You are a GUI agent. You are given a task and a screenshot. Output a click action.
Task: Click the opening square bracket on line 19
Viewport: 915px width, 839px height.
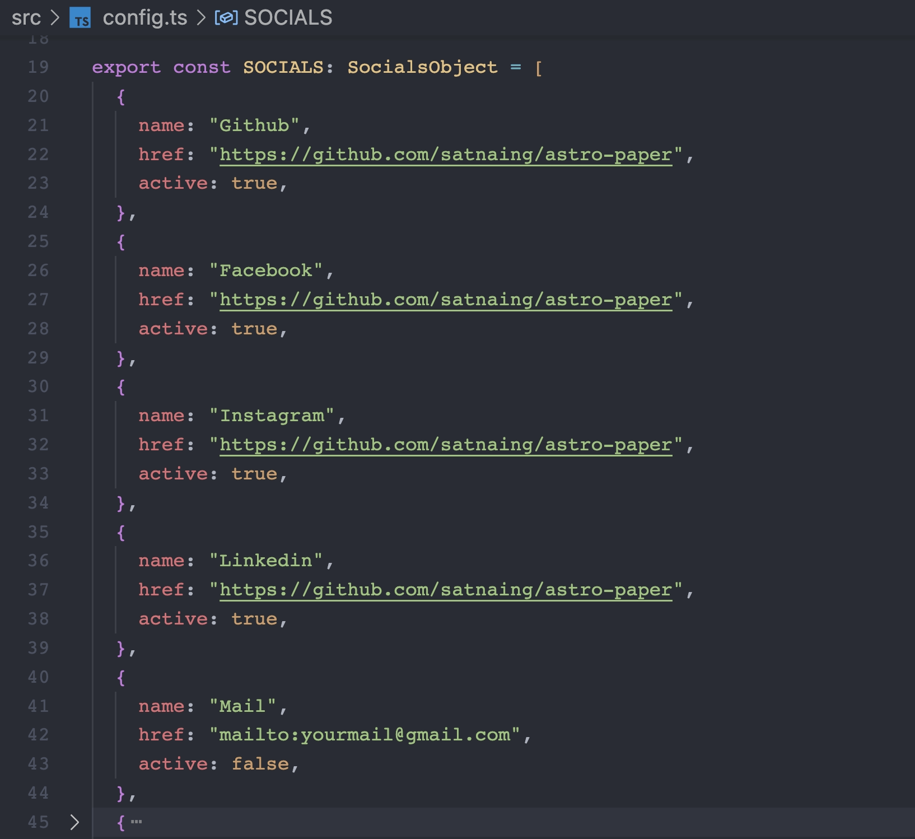pyautogui.click(x=539, y=68)
